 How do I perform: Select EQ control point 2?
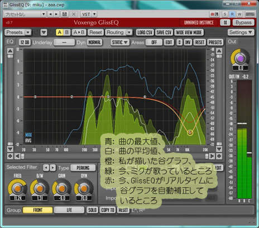coord(72,97)
